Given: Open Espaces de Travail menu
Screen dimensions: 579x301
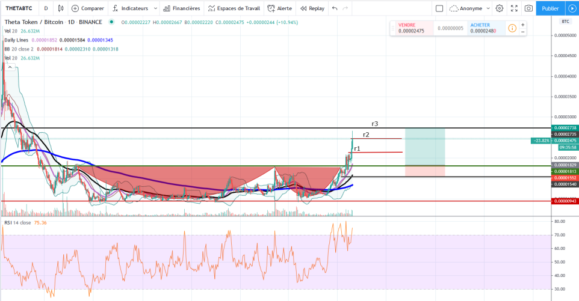Looking at the screenshot, I should click(234, 8).
